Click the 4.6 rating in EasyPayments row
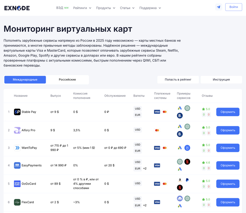Viewport: 246px width, 213px height. [x=206, y=163]
